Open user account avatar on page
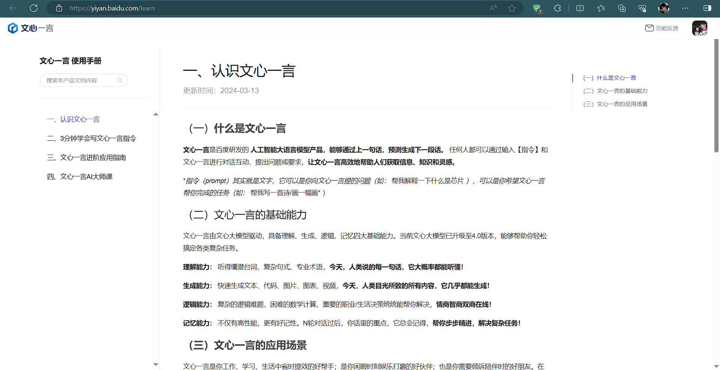Viewport: 720px width, 370px height. [700, 28]
